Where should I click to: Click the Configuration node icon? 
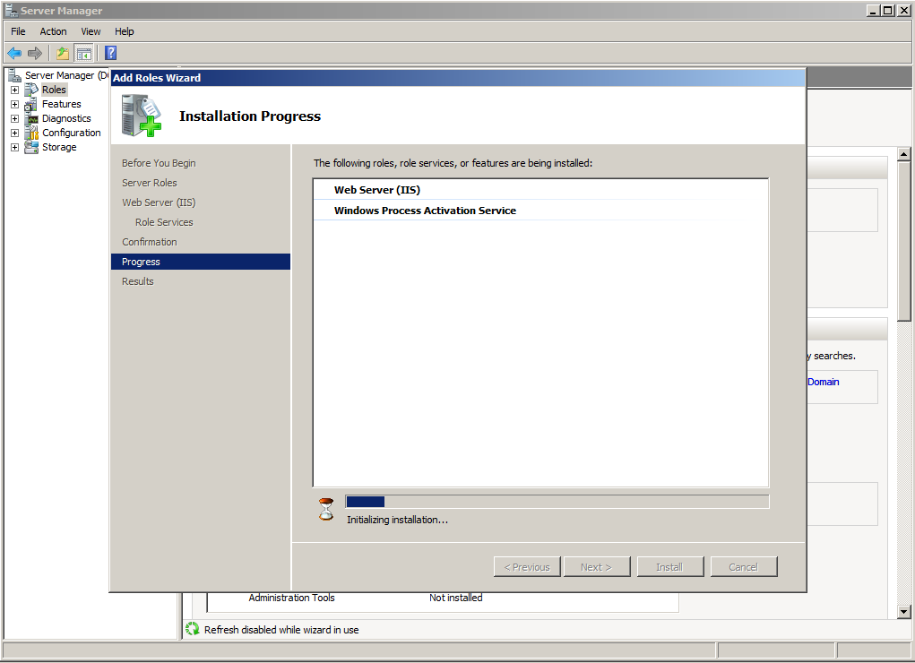31,133
